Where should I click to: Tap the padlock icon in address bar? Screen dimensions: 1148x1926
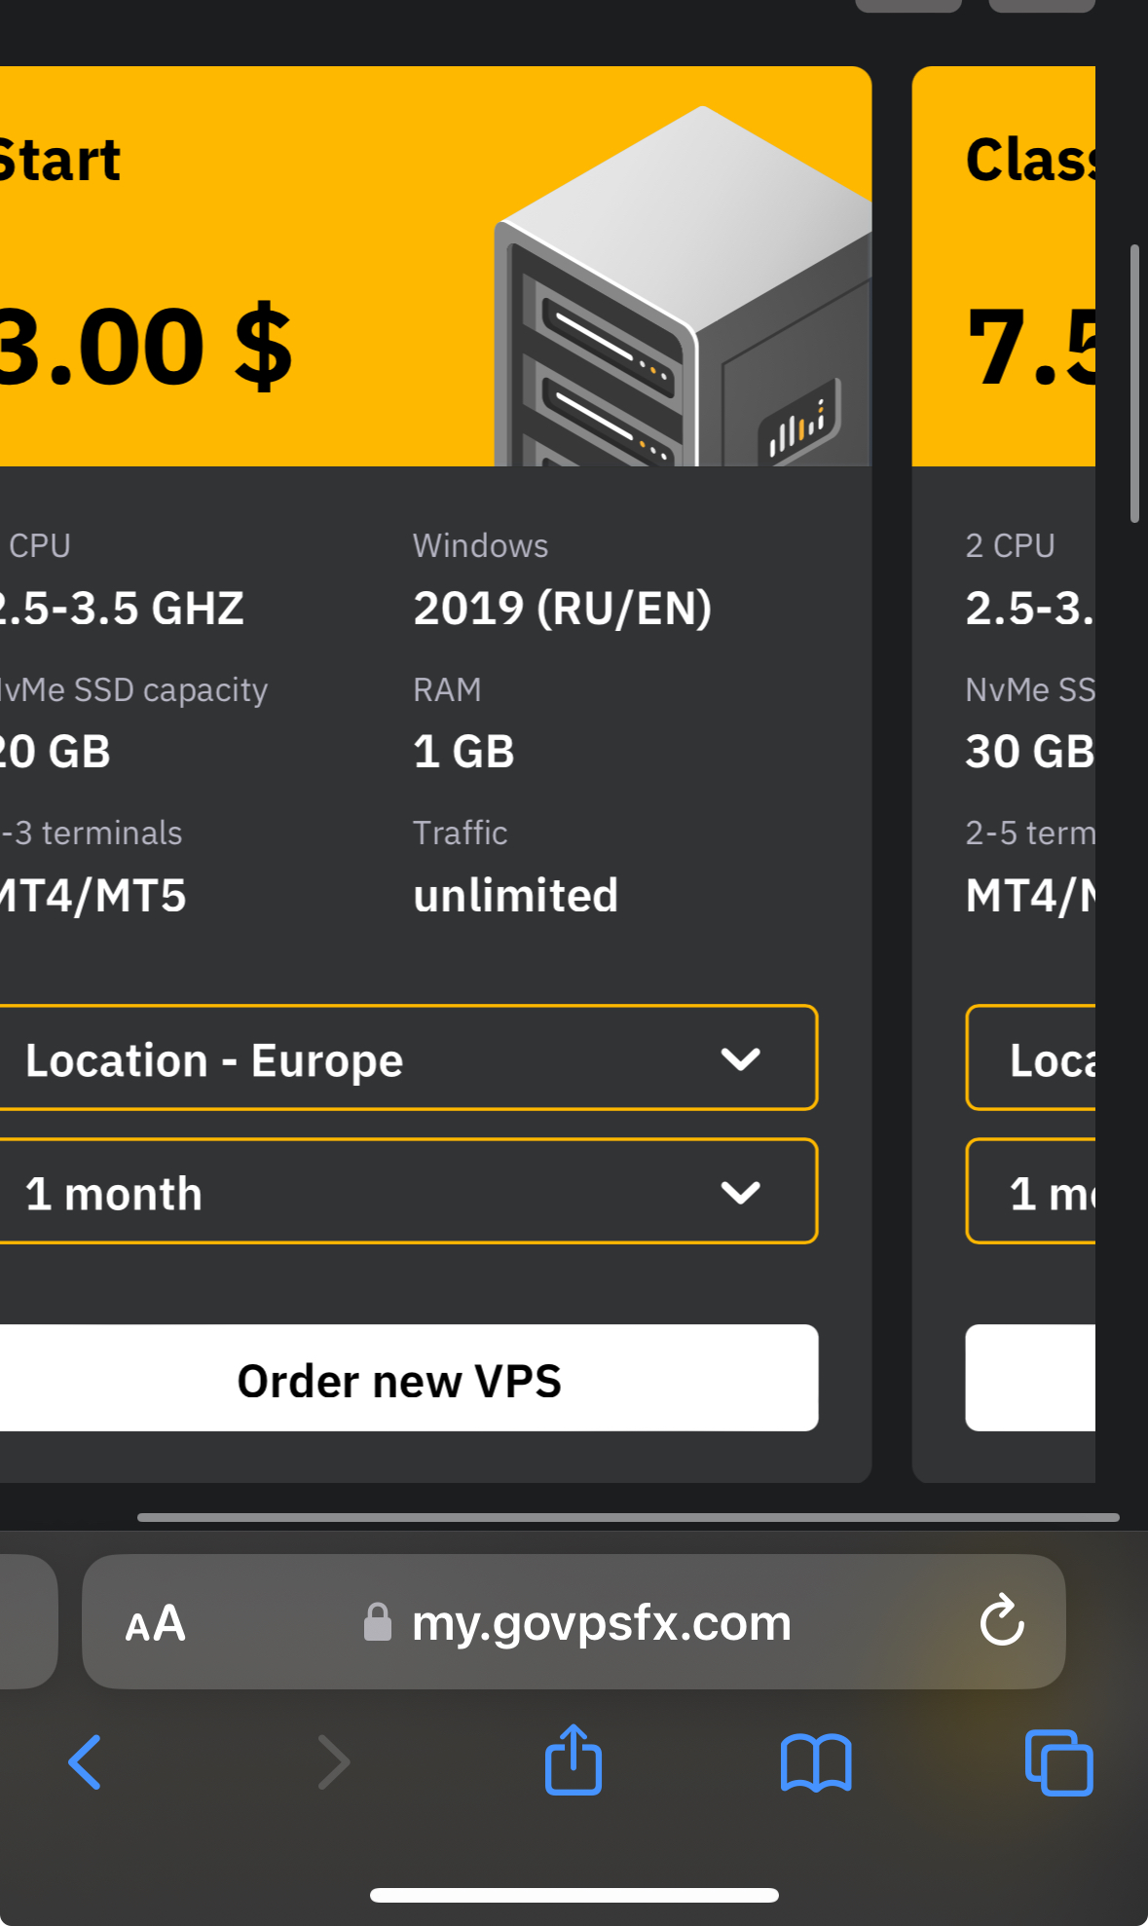click(377, 1622)
